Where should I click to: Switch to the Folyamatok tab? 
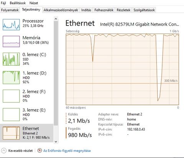point(10,10)
